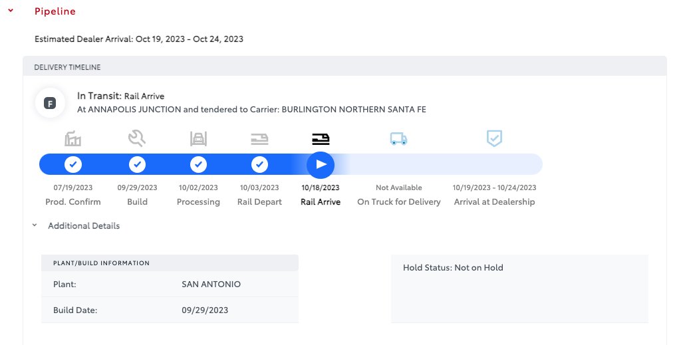Click the Build Date: field label

[x=75, y=310]
